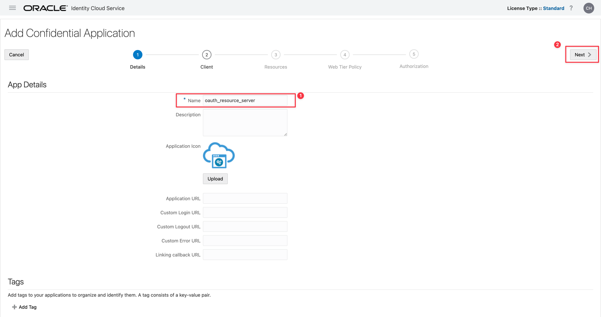
Task: Go to step 1 Details circle
Action: [138, 55]
